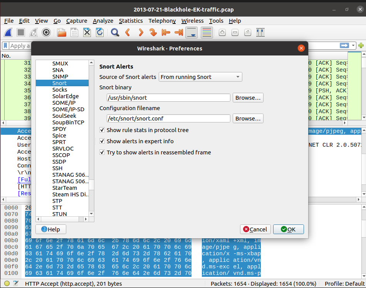Click protocol list scroll up arrow

[x=92, y=62]
